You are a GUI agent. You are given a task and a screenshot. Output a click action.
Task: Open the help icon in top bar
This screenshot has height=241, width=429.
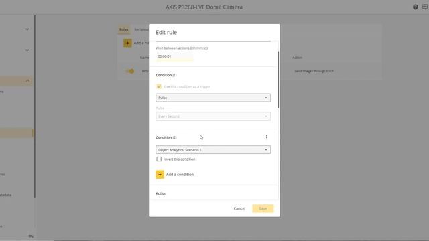coord(416,7)
